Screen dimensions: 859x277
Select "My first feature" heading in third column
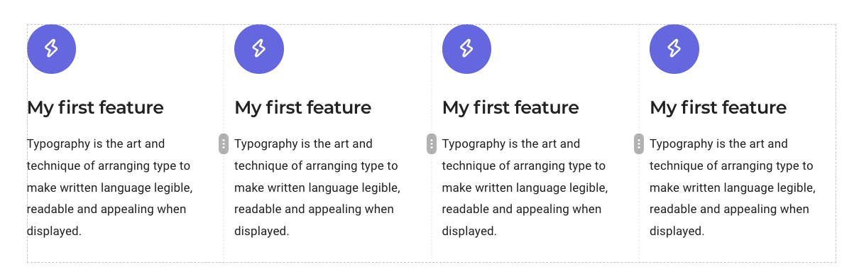point(510,108)
